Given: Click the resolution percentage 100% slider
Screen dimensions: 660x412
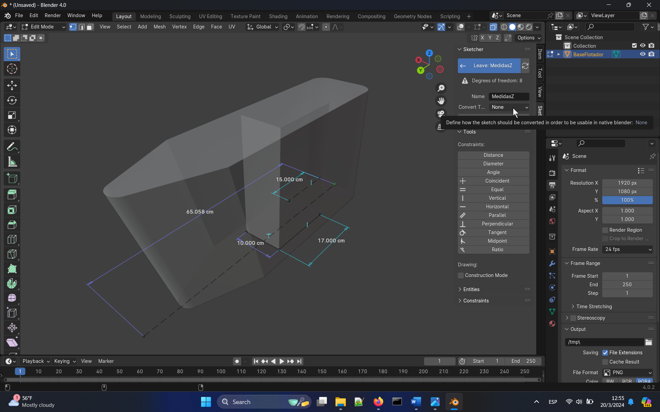Looking at the screenshot, I should (627, 200).
